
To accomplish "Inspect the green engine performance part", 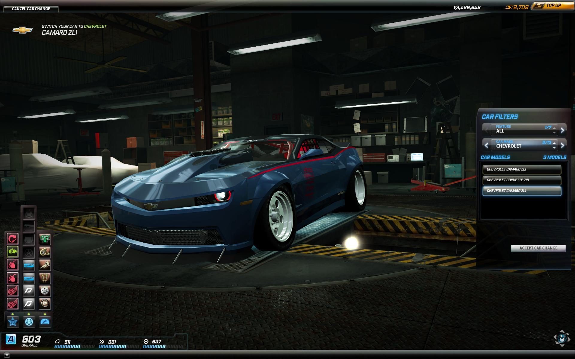I will coord(45,239).
